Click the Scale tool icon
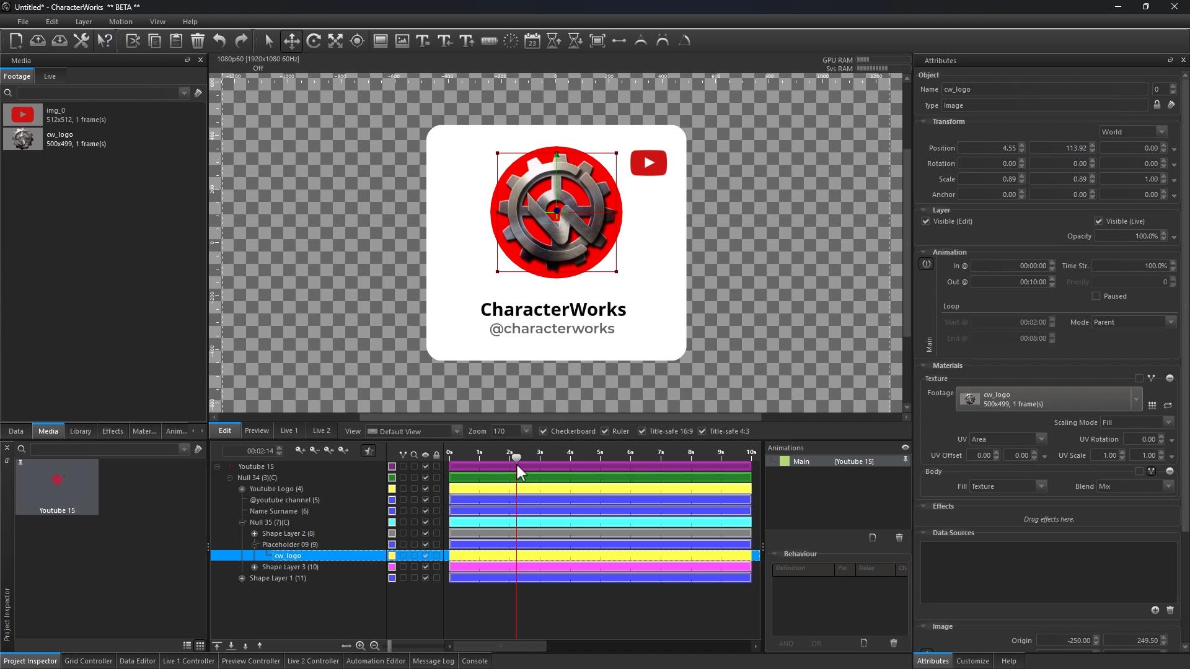The width and height of the screenshot is (1190, 669). (x=335, y=41)
